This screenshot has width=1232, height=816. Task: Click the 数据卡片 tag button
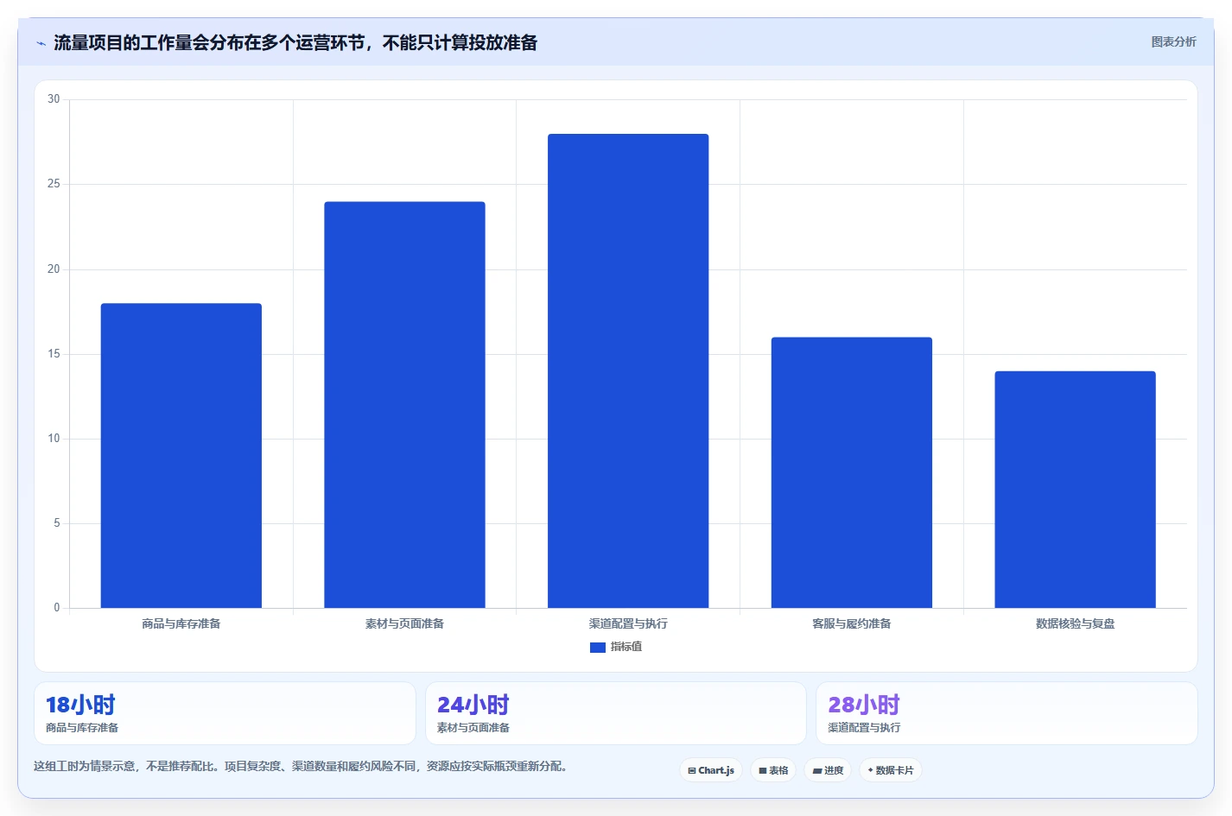(x=891, y=770)
